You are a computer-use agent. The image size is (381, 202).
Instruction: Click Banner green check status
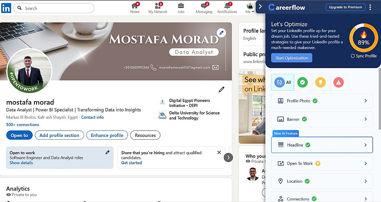pyautogui.click(x=304, y=119)
